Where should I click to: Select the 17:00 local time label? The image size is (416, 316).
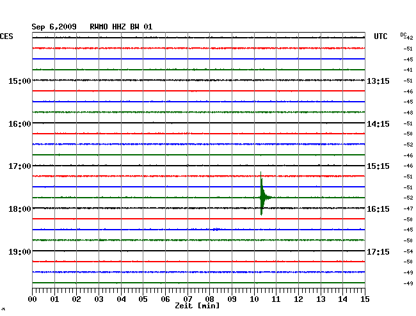pos(20,166)
